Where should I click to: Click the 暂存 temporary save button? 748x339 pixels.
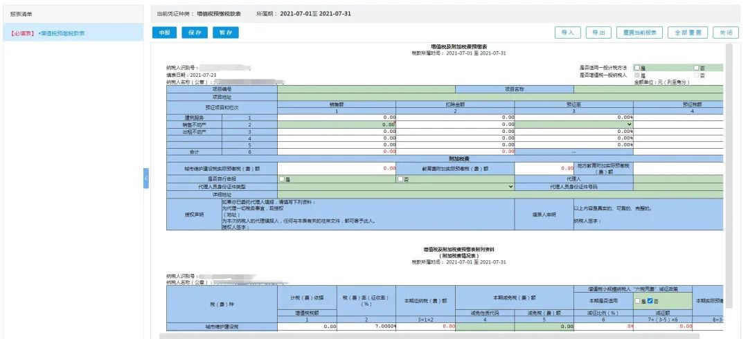226,33
